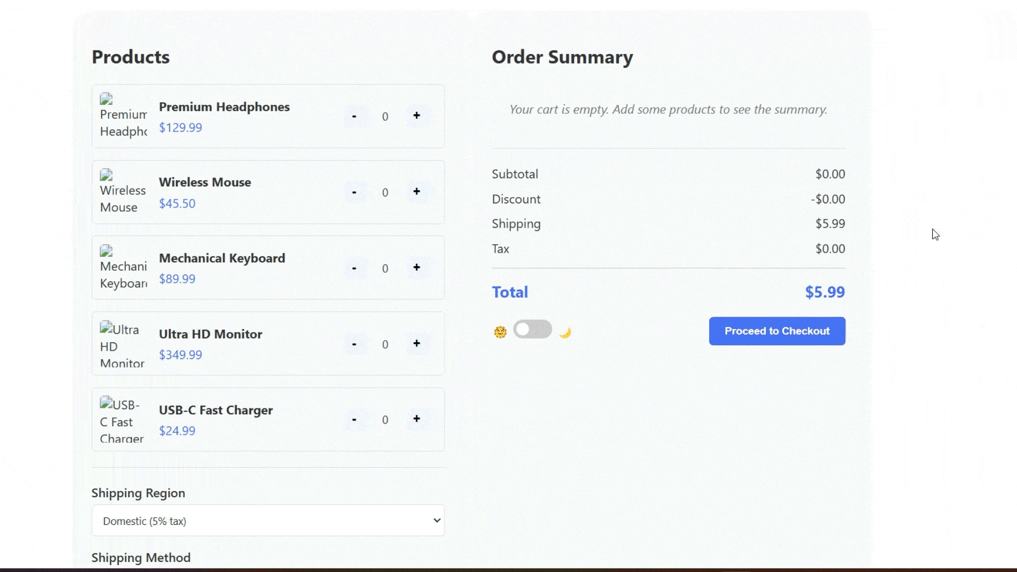
Task: Click the USB-C Fast Charger thumbnail
Action: point(123,419)
